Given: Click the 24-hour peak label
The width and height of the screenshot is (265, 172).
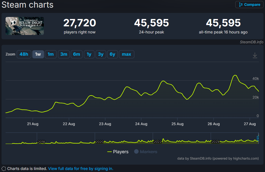Looking at the screenshot, I should [x=152, y=32].
